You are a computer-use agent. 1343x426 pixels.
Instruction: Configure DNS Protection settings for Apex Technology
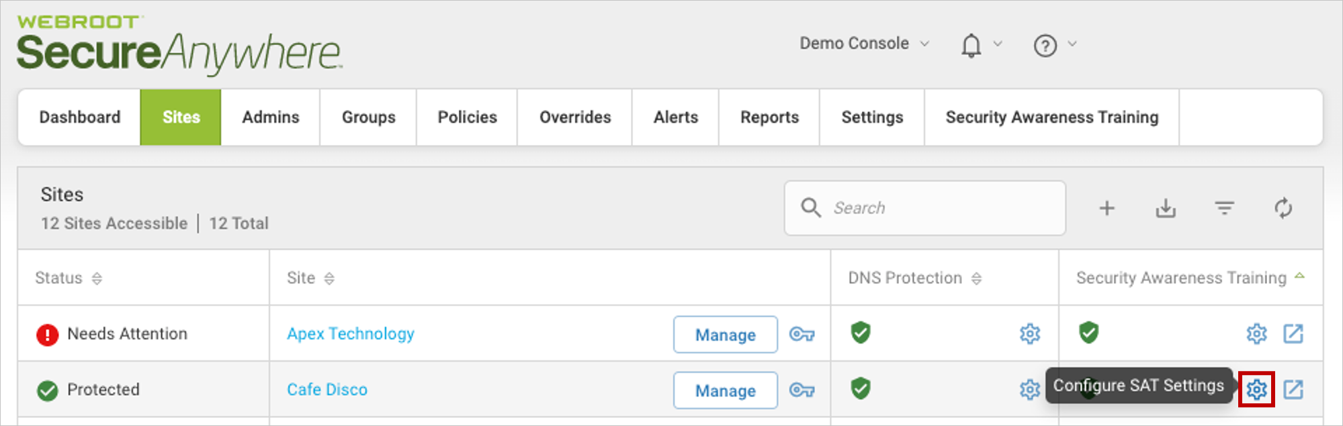coord(1029,333)
